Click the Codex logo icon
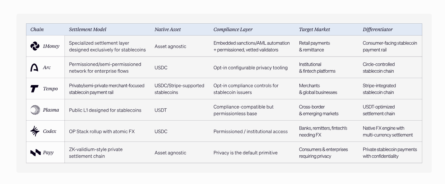The height and width of the screenshot is (184, 445). pyautogui.click(x=35, y=131)
